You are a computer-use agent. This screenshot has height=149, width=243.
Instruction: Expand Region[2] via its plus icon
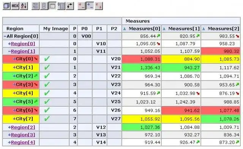click(x=9, y=127)
